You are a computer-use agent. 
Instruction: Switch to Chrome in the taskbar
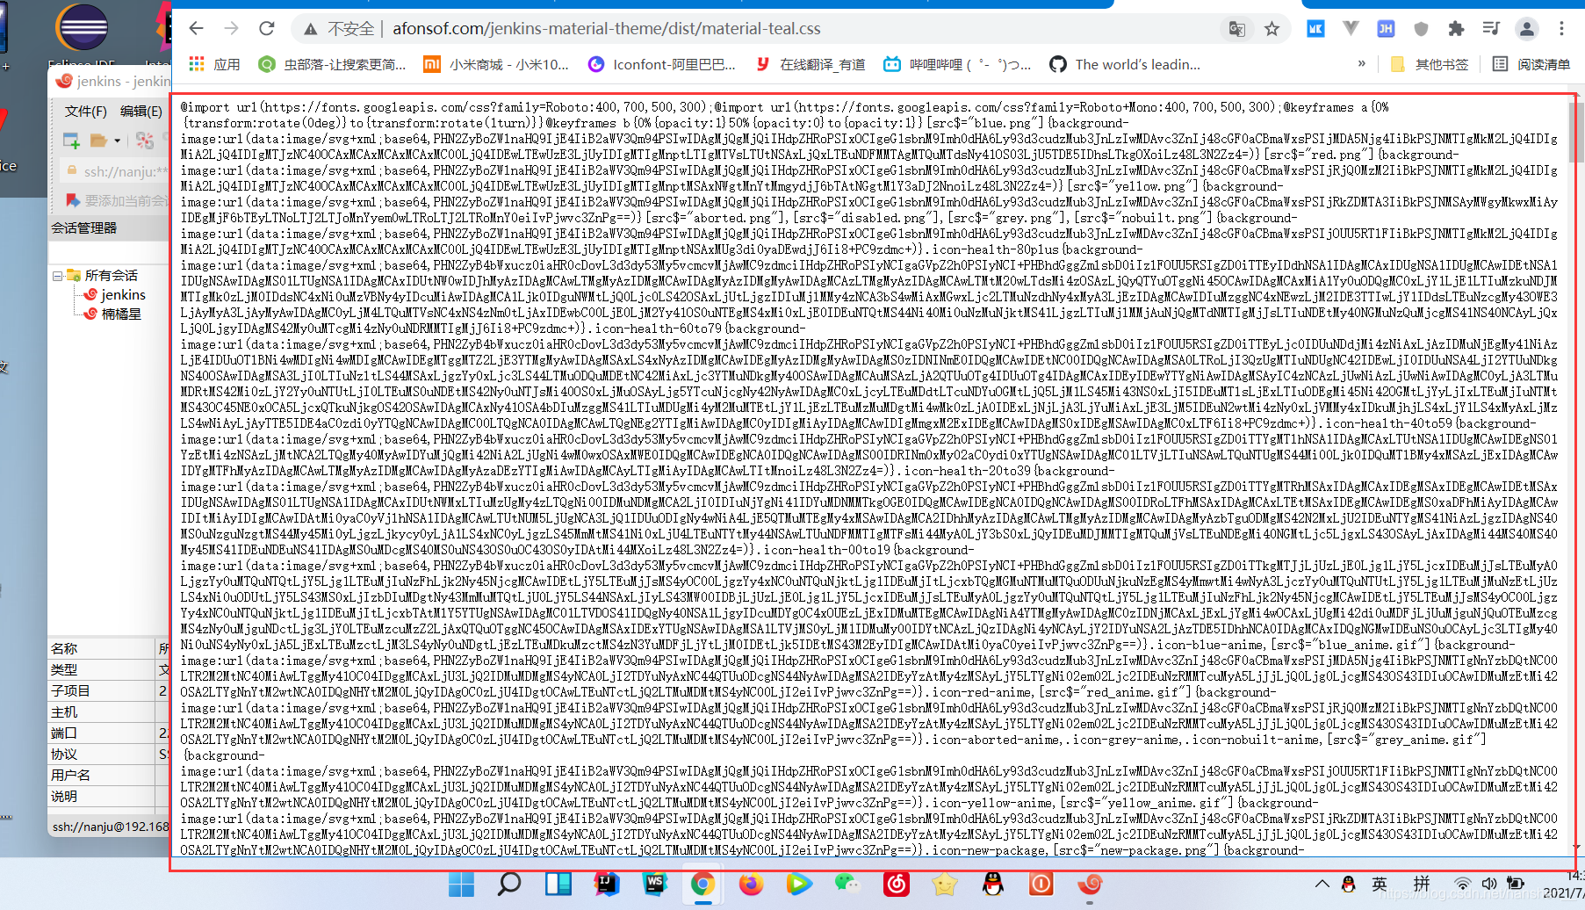pos(702,885)
